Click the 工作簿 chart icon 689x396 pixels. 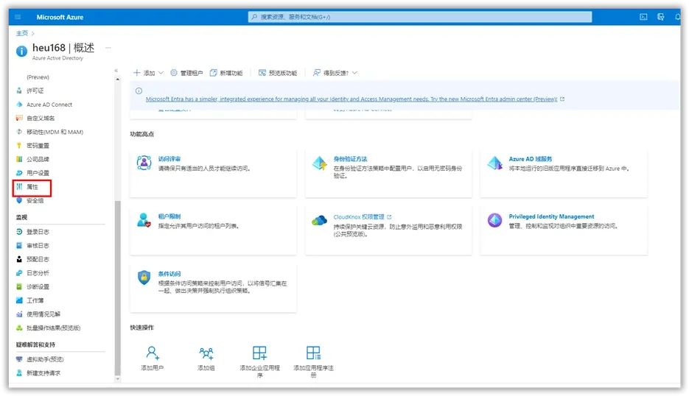[19, 300]
